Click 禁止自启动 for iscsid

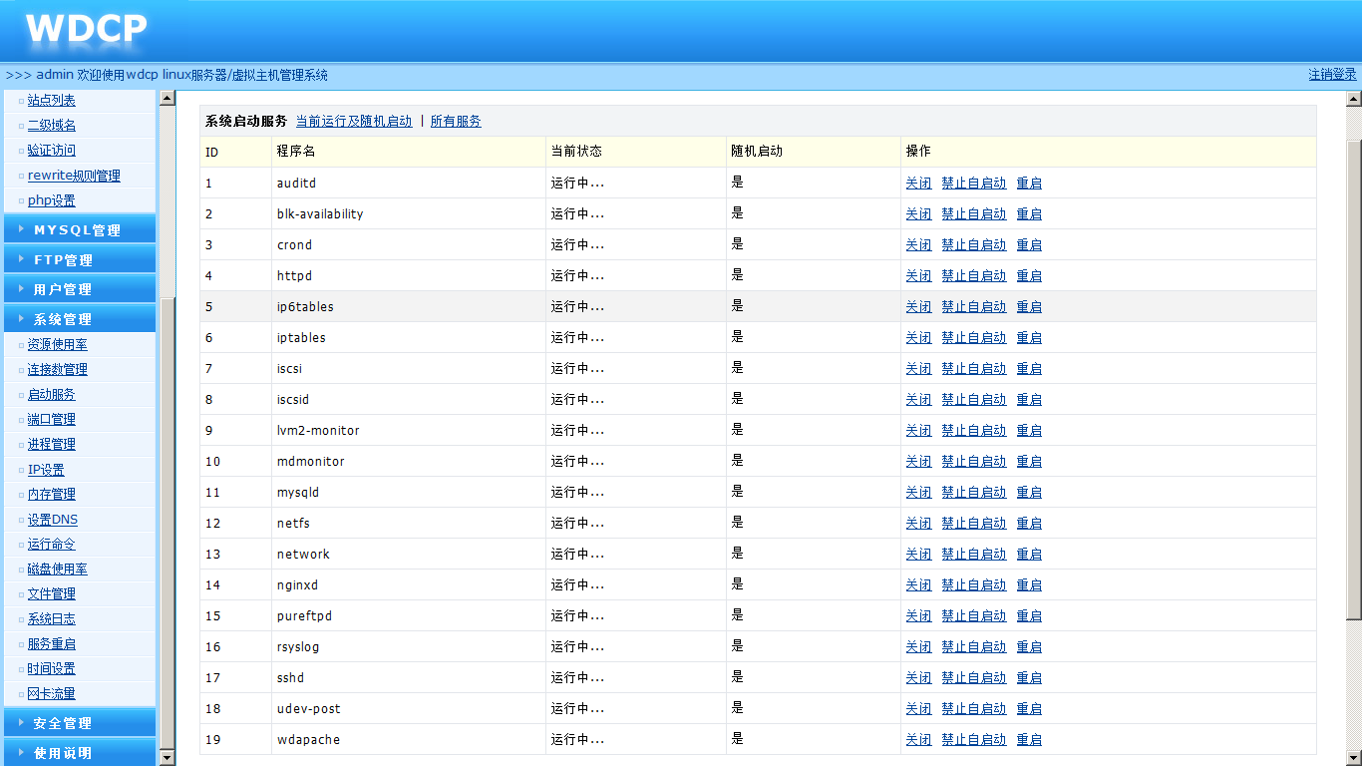tap(974, 400)
